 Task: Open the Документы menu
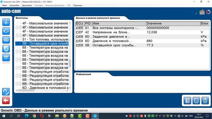pyautogui.click(x=27, y=5)
